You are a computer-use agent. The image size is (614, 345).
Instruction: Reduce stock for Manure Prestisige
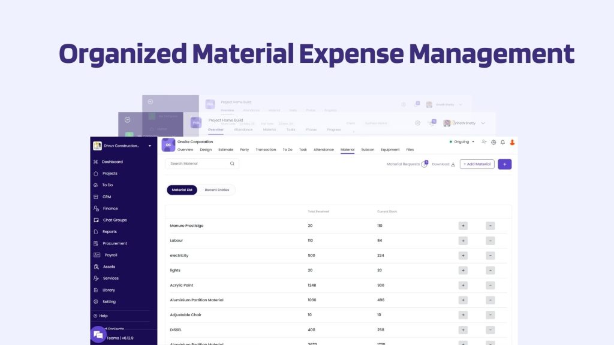click(490, 226)
